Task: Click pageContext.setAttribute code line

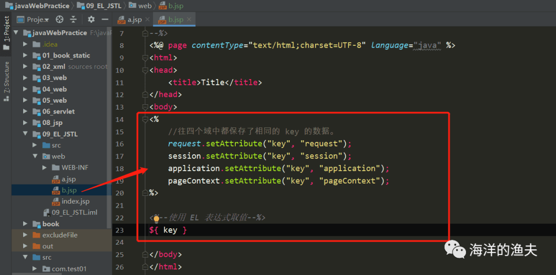Action: pyautogui.click(x=279, y=181)
